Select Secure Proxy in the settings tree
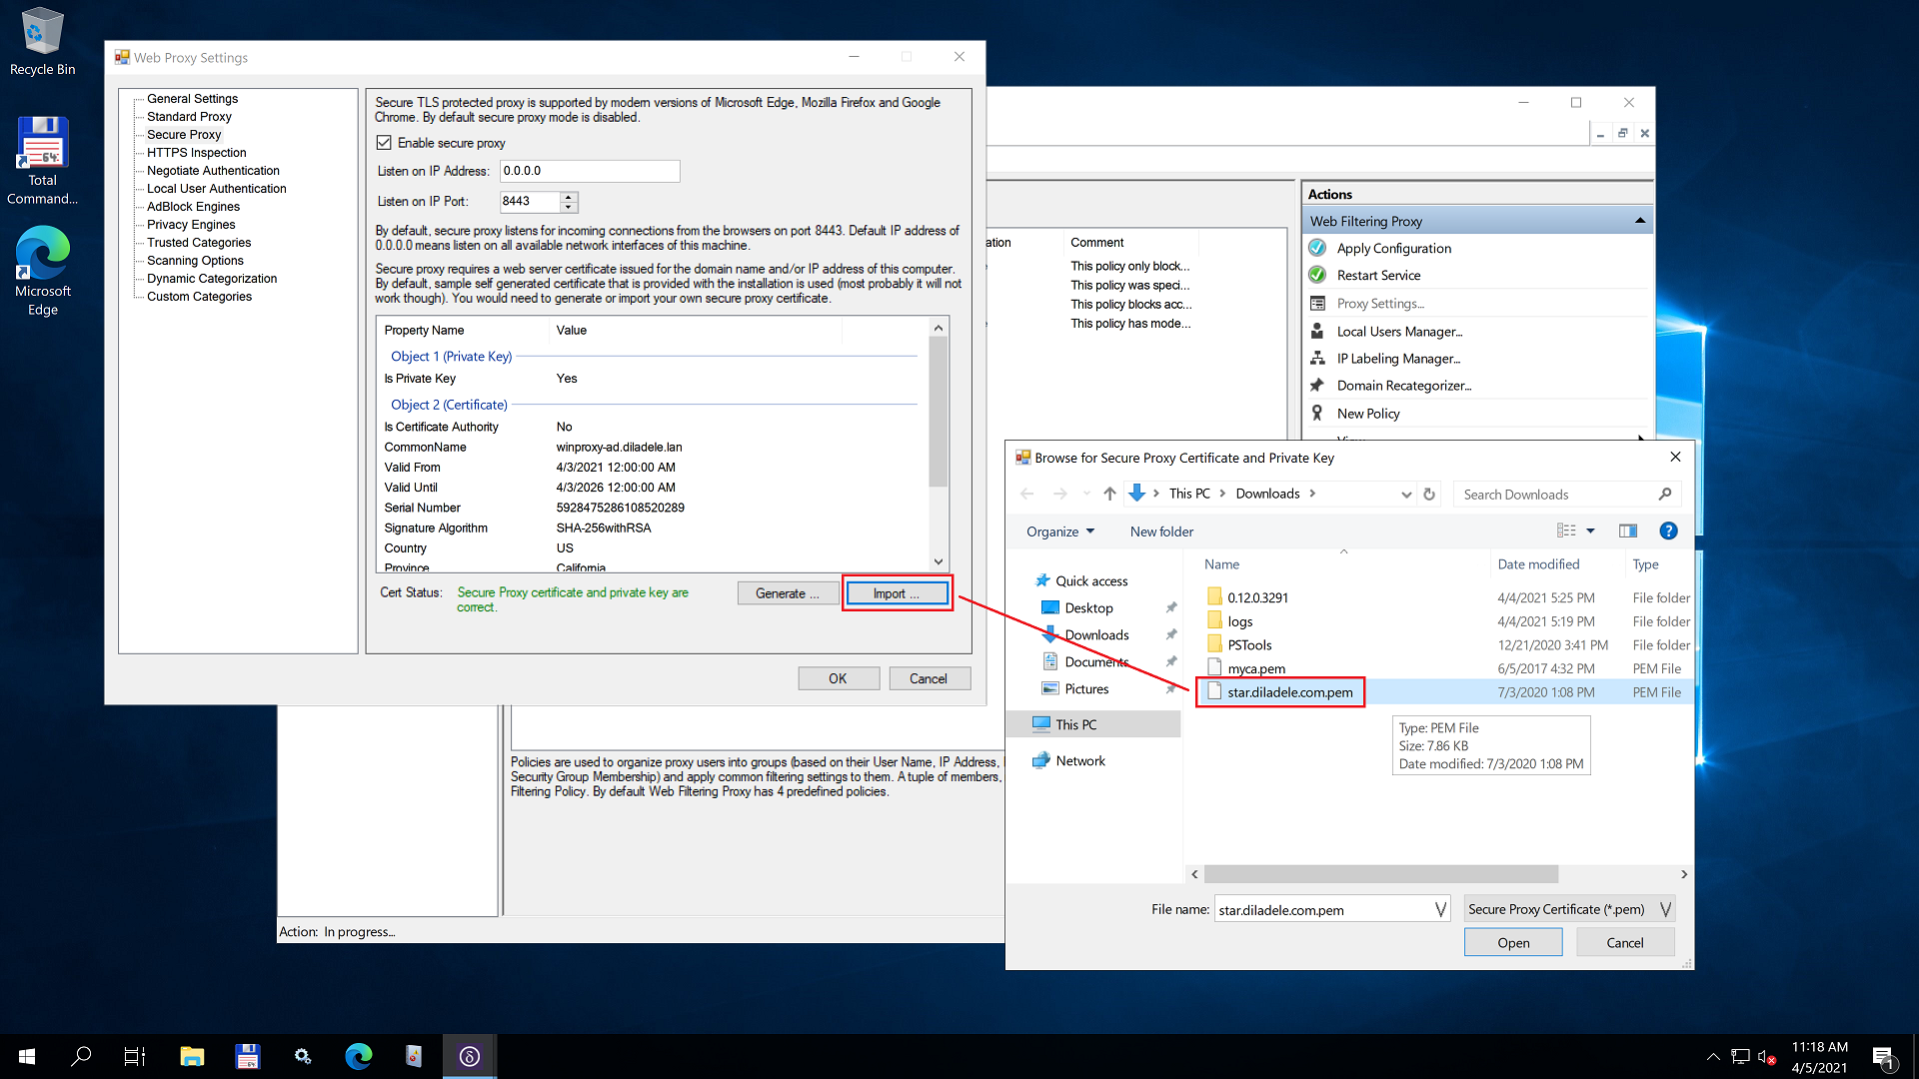Screen dimensions: 1919x1079 184,135
